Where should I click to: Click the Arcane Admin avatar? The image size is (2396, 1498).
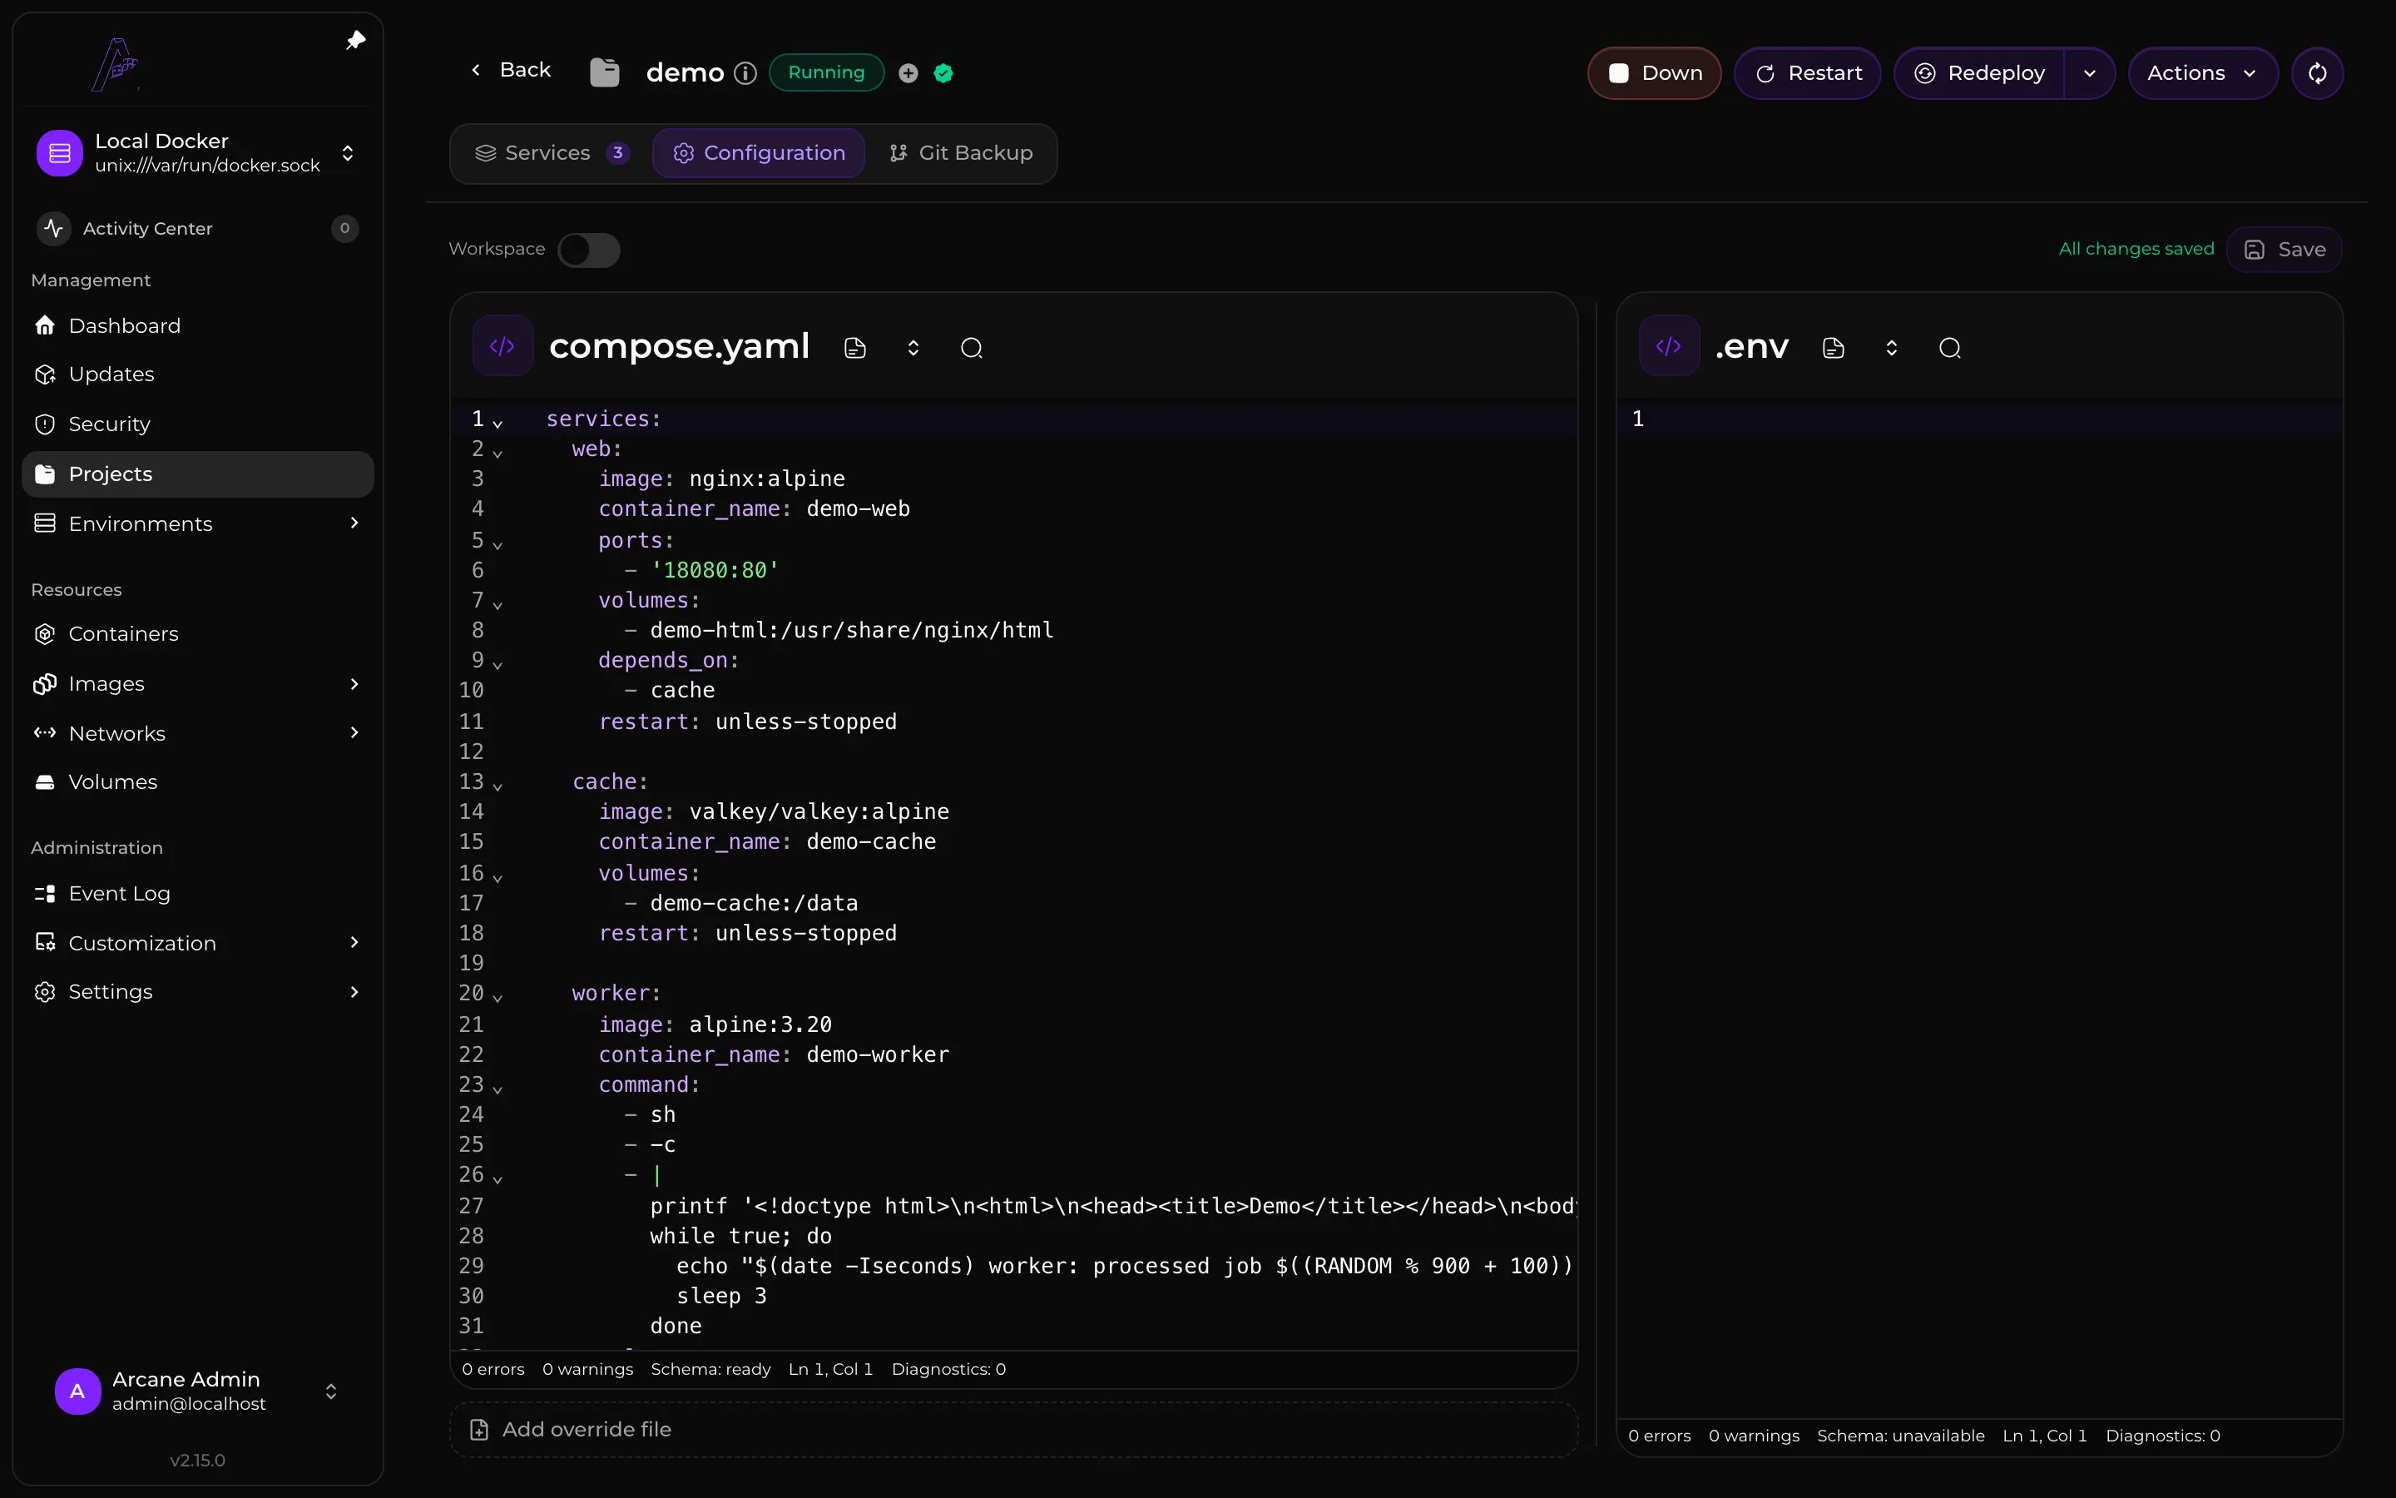point(77,1391)
